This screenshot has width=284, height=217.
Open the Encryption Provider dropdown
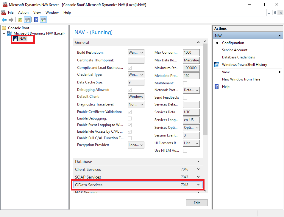pos(136,145)
